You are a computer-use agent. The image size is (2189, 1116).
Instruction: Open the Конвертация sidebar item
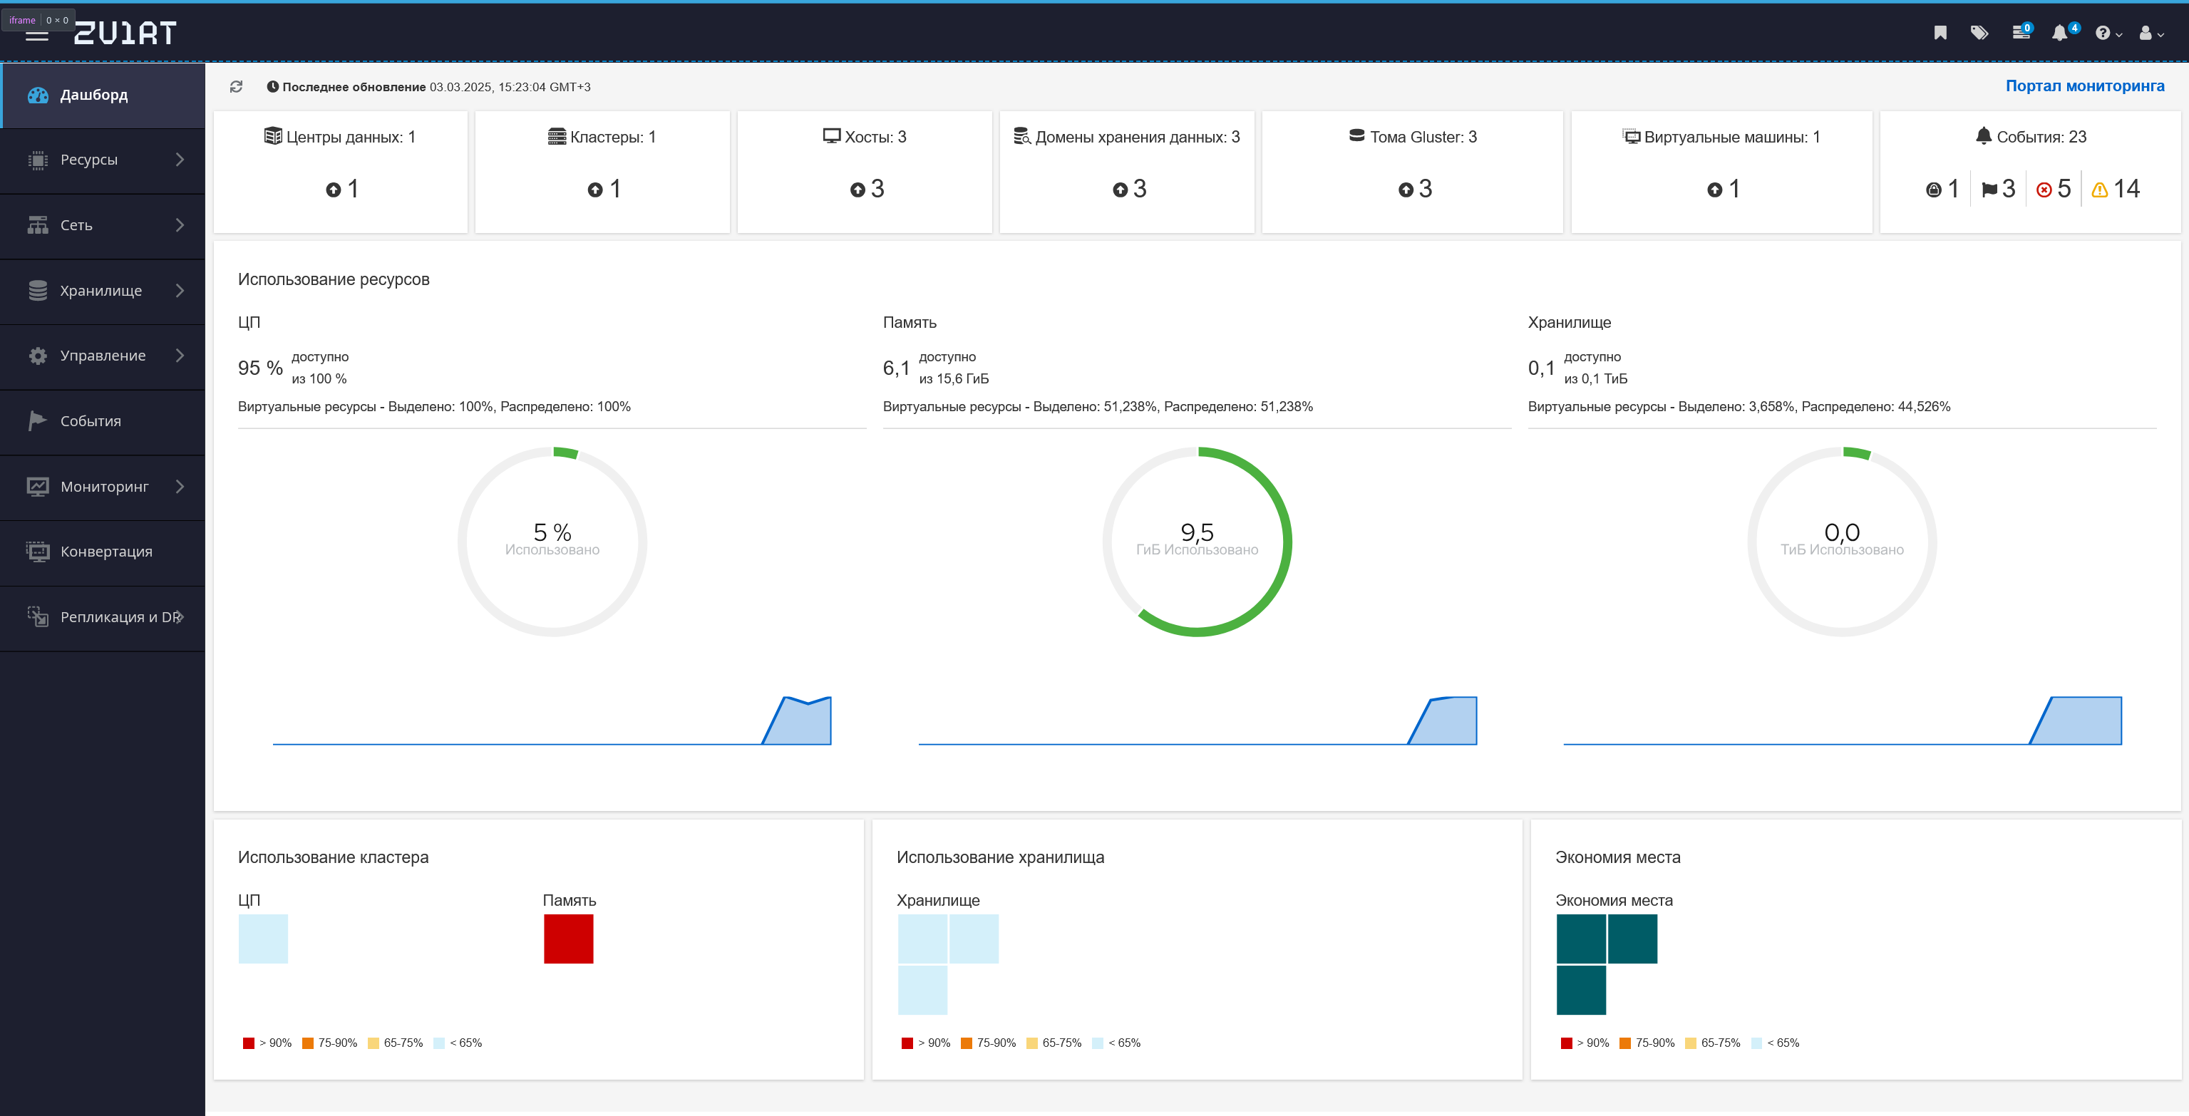pos(103,552)
